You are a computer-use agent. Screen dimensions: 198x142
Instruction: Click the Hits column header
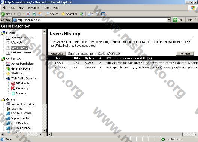77,58
